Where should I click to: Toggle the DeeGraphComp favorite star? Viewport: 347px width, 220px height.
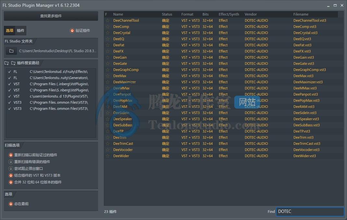coord(107,70)
